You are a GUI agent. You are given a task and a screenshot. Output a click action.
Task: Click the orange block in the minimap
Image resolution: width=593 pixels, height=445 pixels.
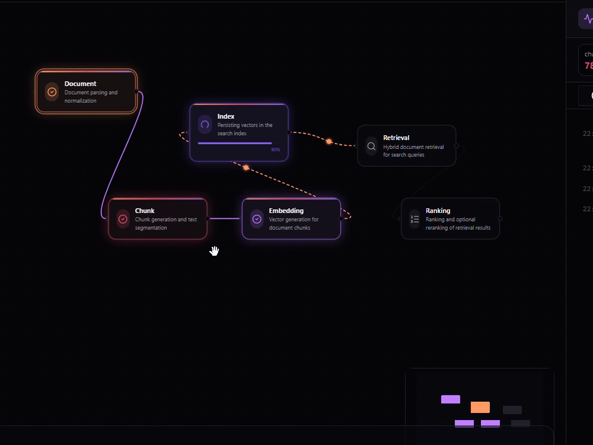click(x=480, y=407)
